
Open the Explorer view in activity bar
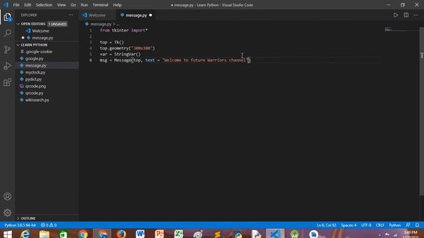tap(7, 17)
